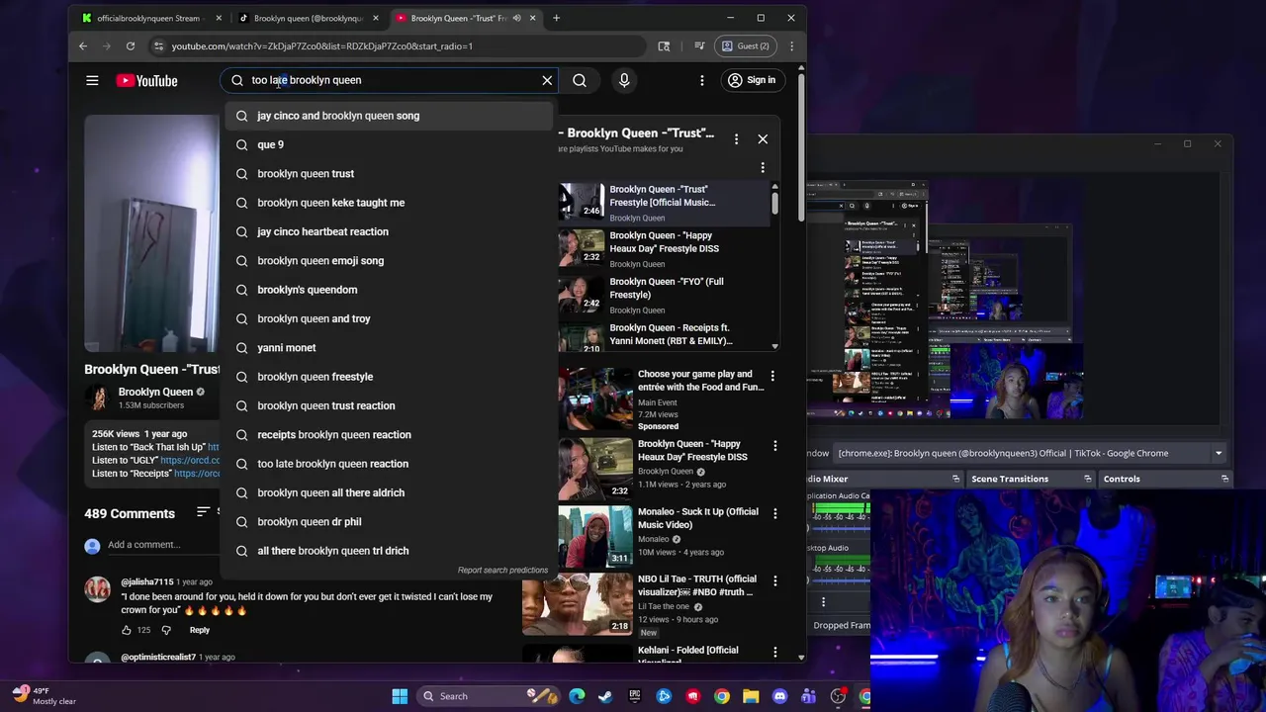
Task: Choose suggestion "jay cinco heartbeat reaction"
Action: tap(388, 231)
